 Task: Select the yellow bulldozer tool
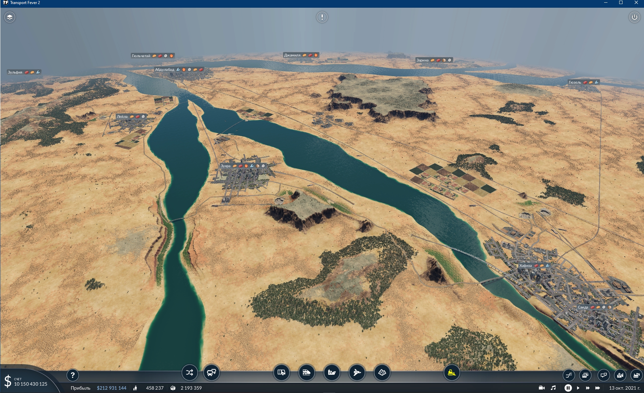(452, 373)
